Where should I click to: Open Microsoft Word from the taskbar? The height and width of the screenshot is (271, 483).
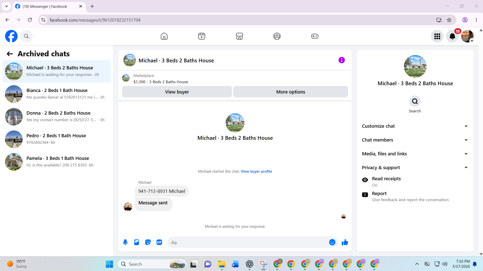[235, 264]
